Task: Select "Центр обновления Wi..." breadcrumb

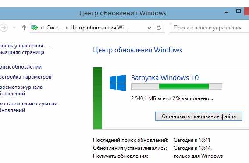Action: tap(99, 28)
